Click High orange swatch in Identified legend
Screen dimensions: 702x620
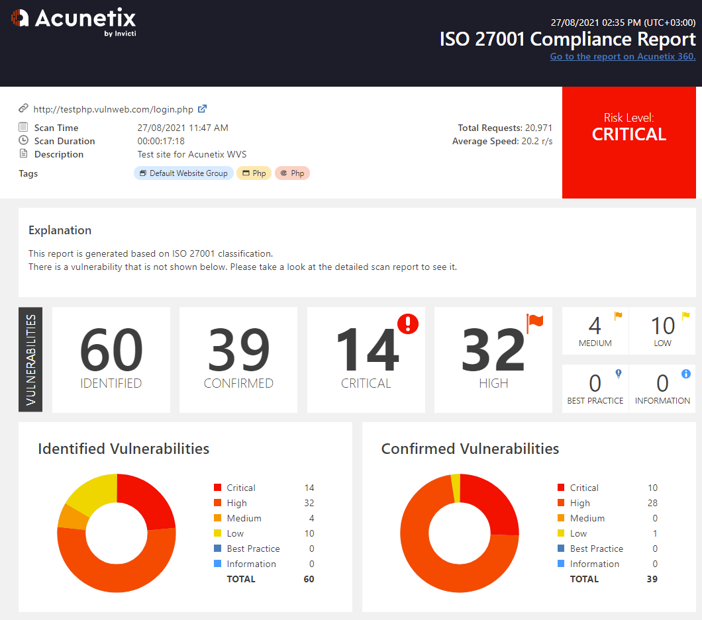(x=218, y=502)
